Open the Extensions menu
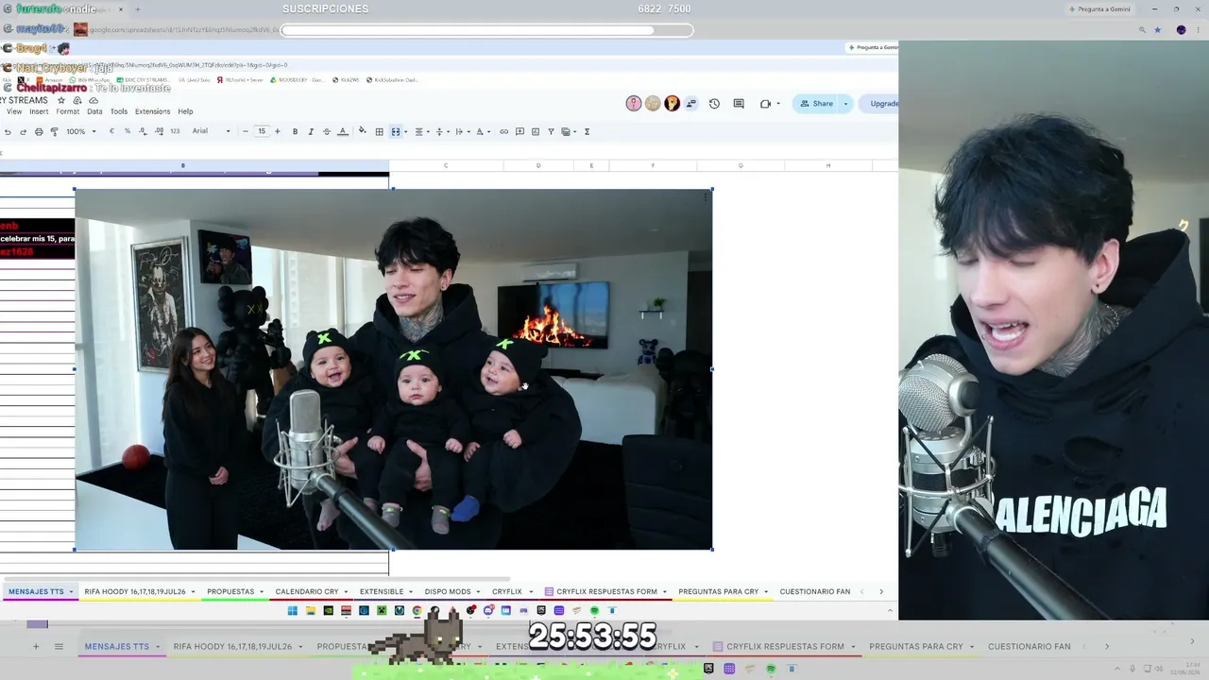 point(153,111)
